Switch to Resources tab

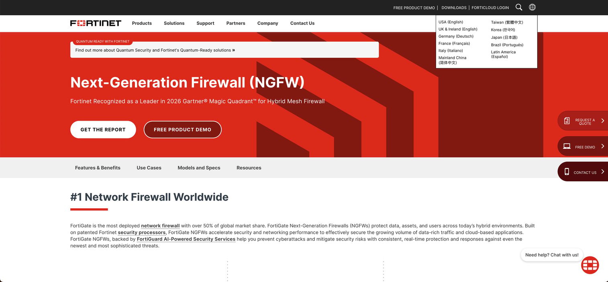pyautogui.click(x=249, y=168)
